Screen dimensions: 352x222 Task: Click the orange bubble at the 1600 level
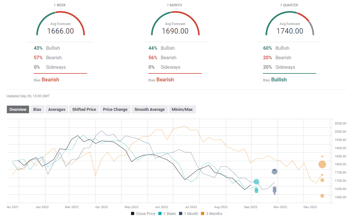tap(322, 196)
